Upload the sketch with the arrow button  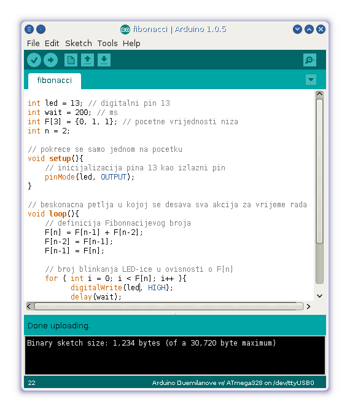pos(50,60)
